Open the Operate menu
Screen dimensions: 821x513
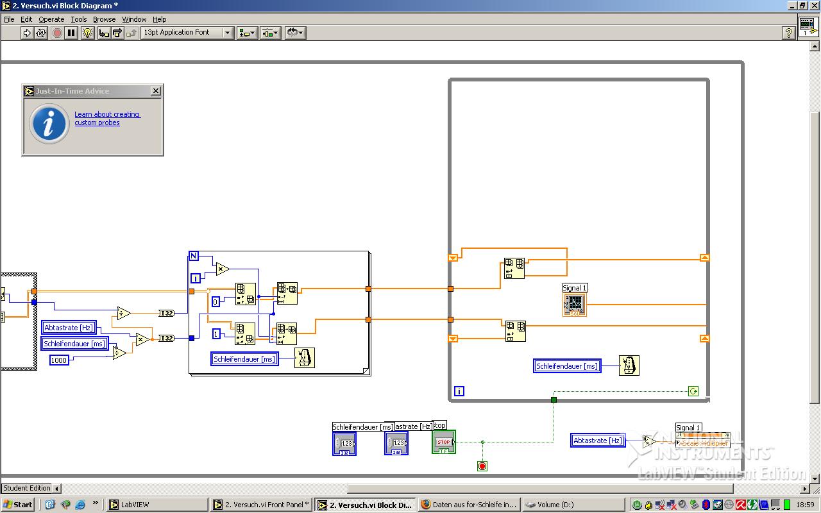pos(51,19)
